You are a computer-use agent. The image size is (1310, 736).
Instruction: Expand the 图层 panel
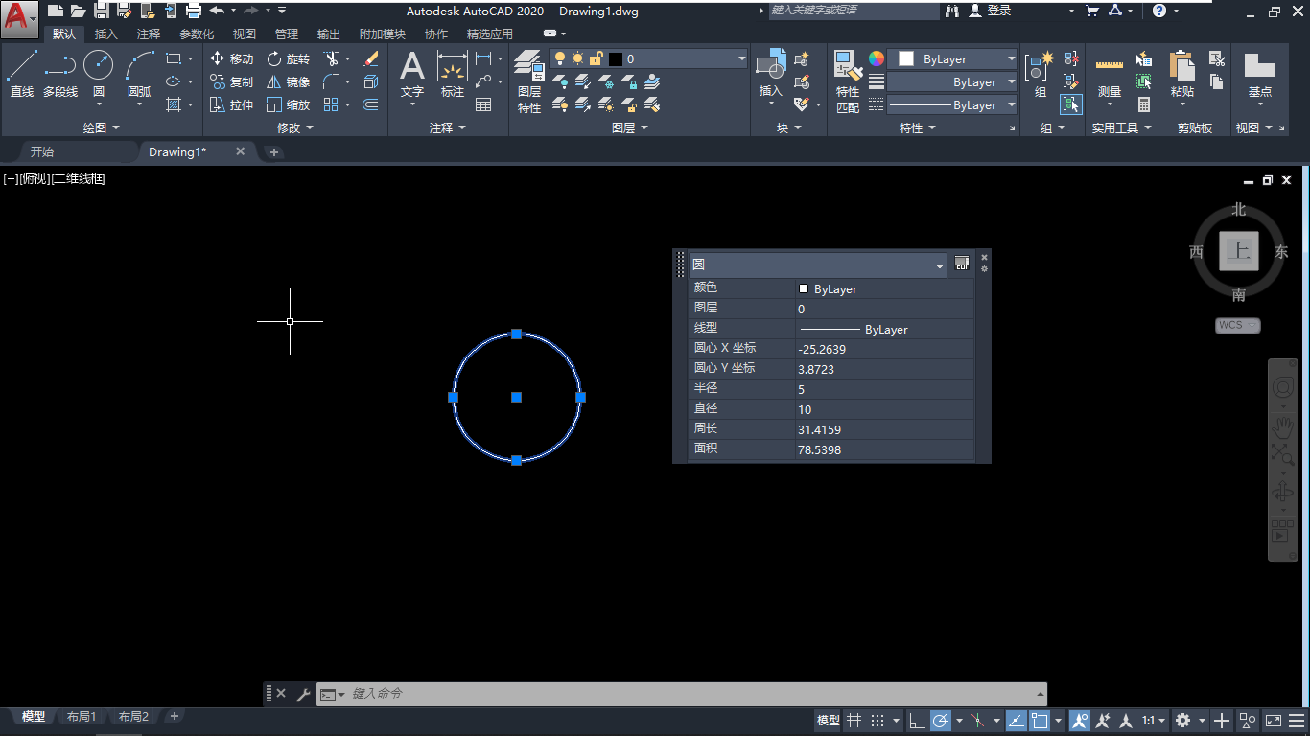[630, 127]
